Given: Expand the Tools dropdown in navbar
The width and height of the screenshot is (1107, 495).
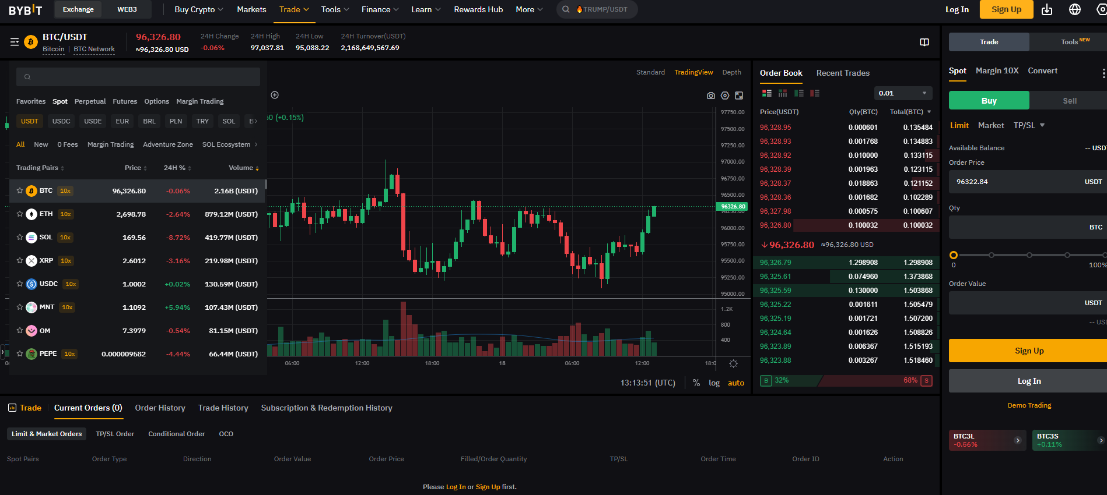Looking at the screenshot, I should tap(335, 9).
